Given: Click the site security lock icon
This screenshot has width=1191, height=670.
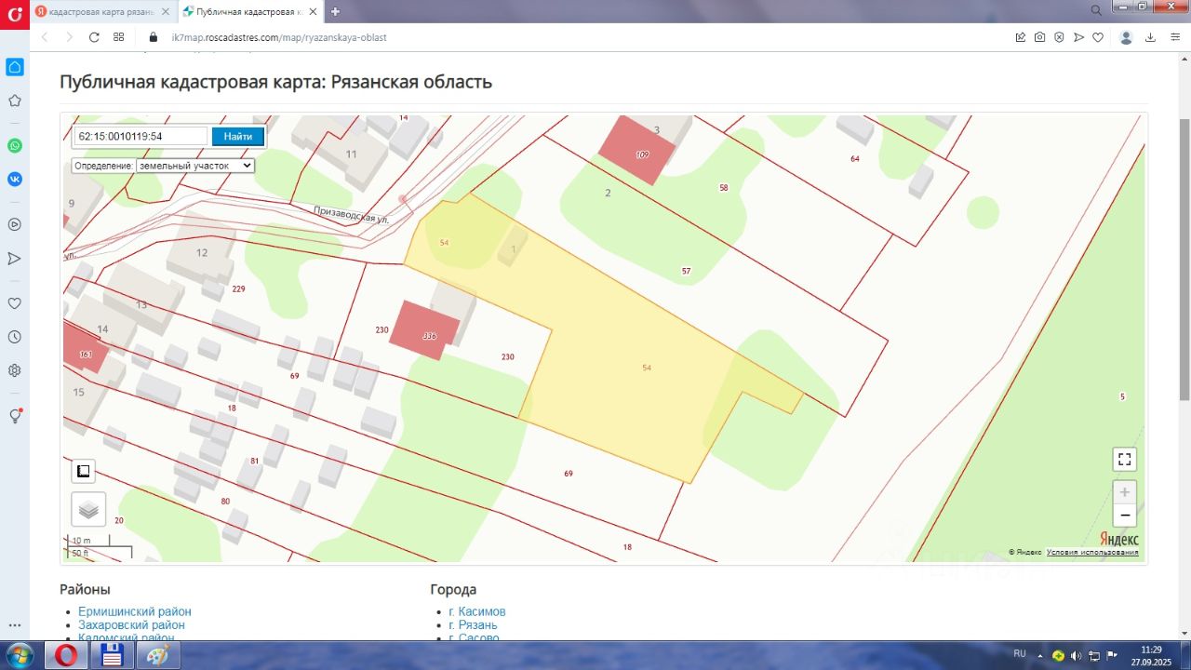Looking at the screenshot, I should 154,37.
